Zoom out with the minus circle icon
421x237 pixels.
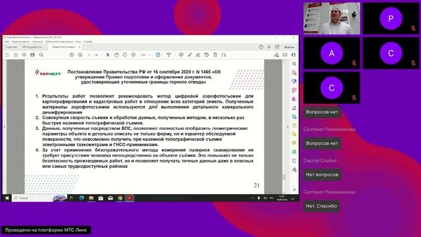point(125,55)
